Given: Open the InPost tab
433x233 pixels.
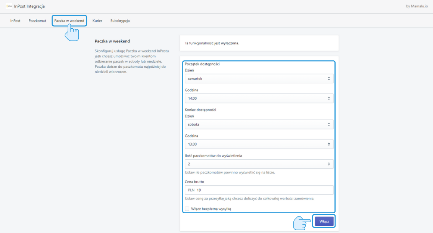Looking at the screenshot, I should pyautogui.click(x=15, y=20).
